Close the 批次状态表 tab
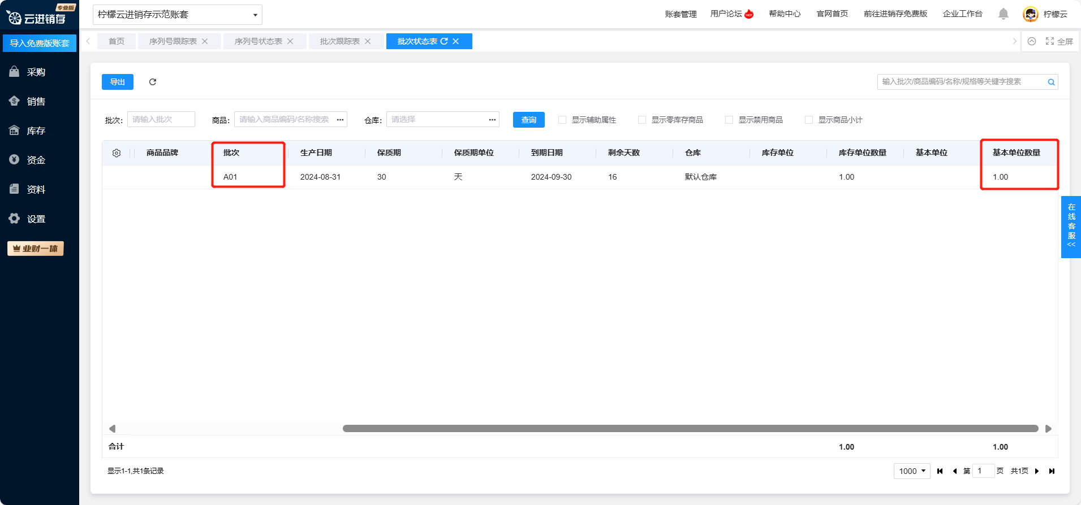 click(456, 41)
